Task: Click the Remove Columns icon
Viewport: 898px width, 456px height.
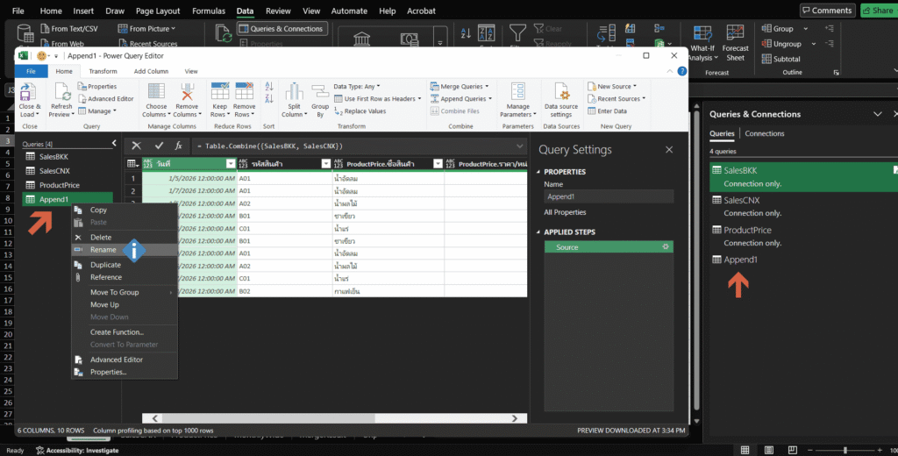Action: point(188,92)
